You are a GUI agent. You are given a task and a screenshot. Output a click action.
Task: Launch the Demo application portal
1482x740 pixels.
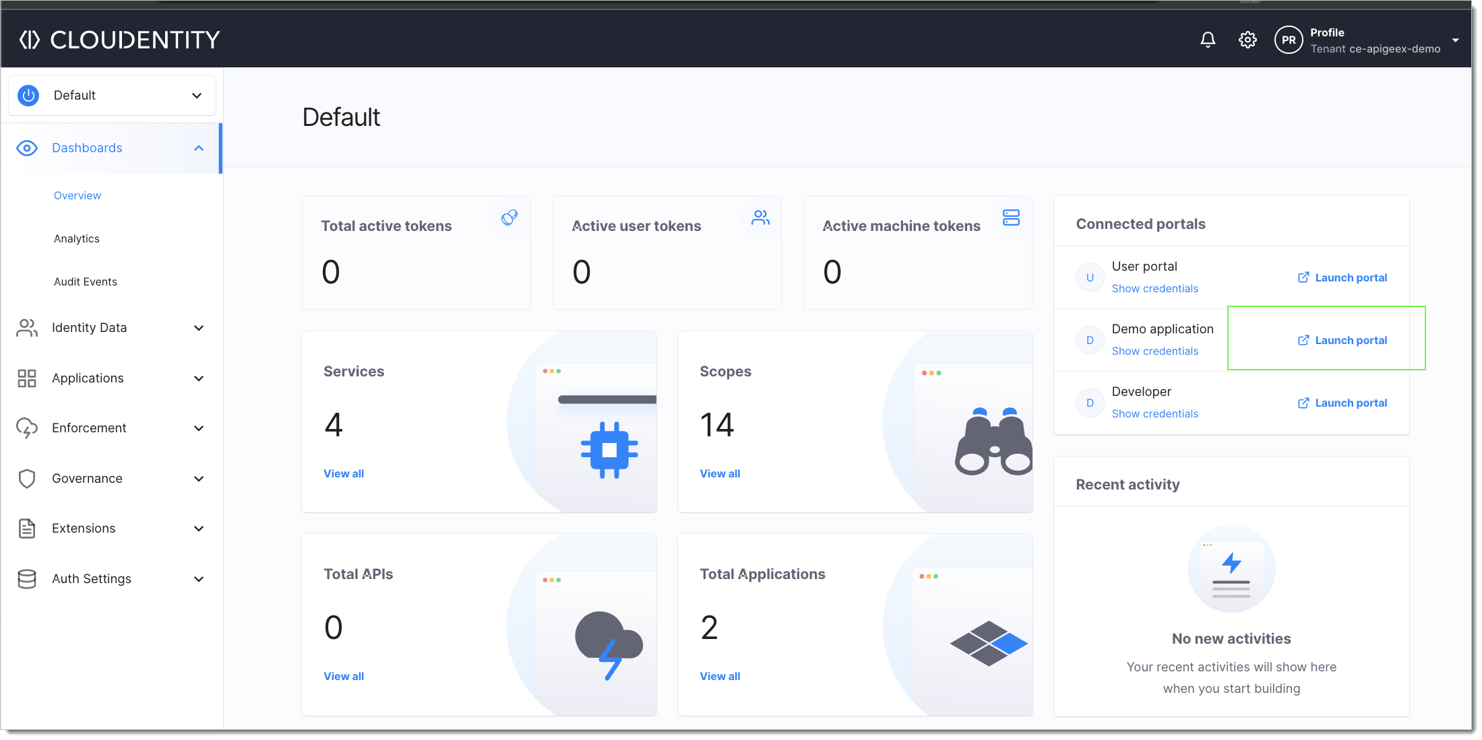pos(1342,340)
